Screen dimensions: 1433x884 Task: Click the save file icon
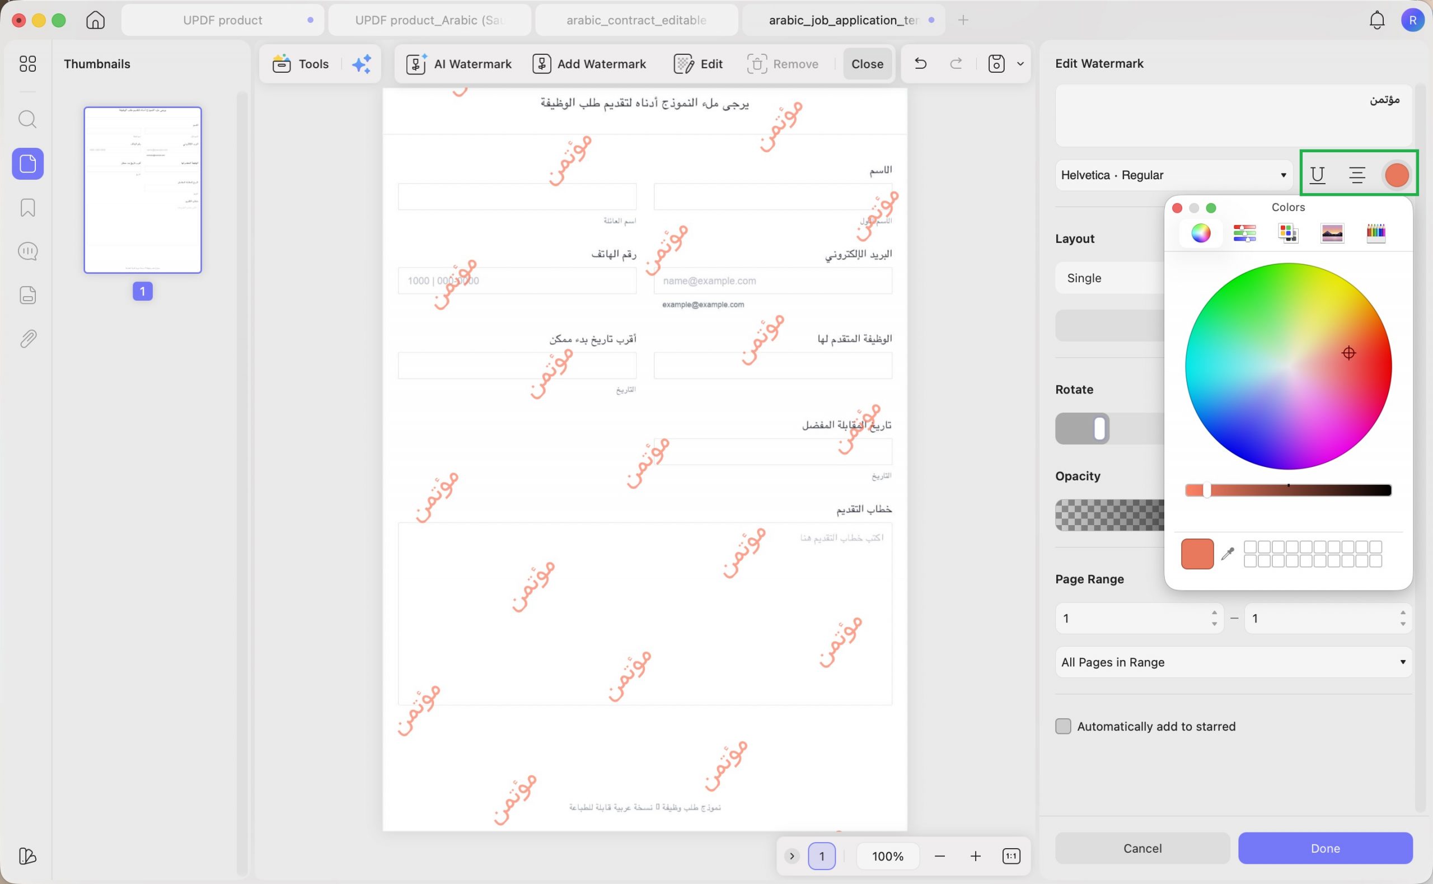click(x=996, y=64)
